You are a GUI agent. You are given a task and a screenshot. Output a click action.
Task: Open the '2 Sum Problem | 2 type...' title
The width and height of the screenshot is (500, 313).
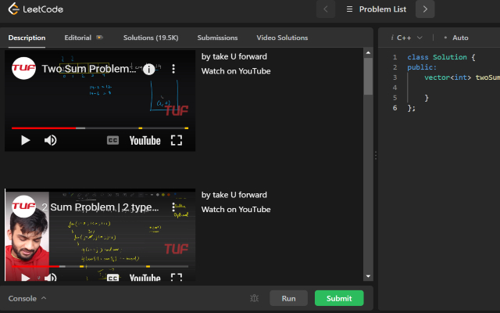(100, 207)
